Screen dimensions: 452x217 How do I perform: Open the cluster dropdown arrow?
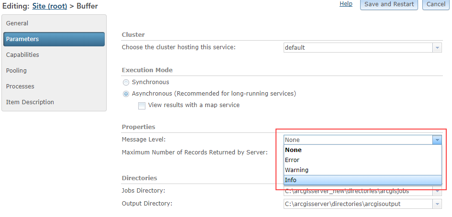point(437,48)
